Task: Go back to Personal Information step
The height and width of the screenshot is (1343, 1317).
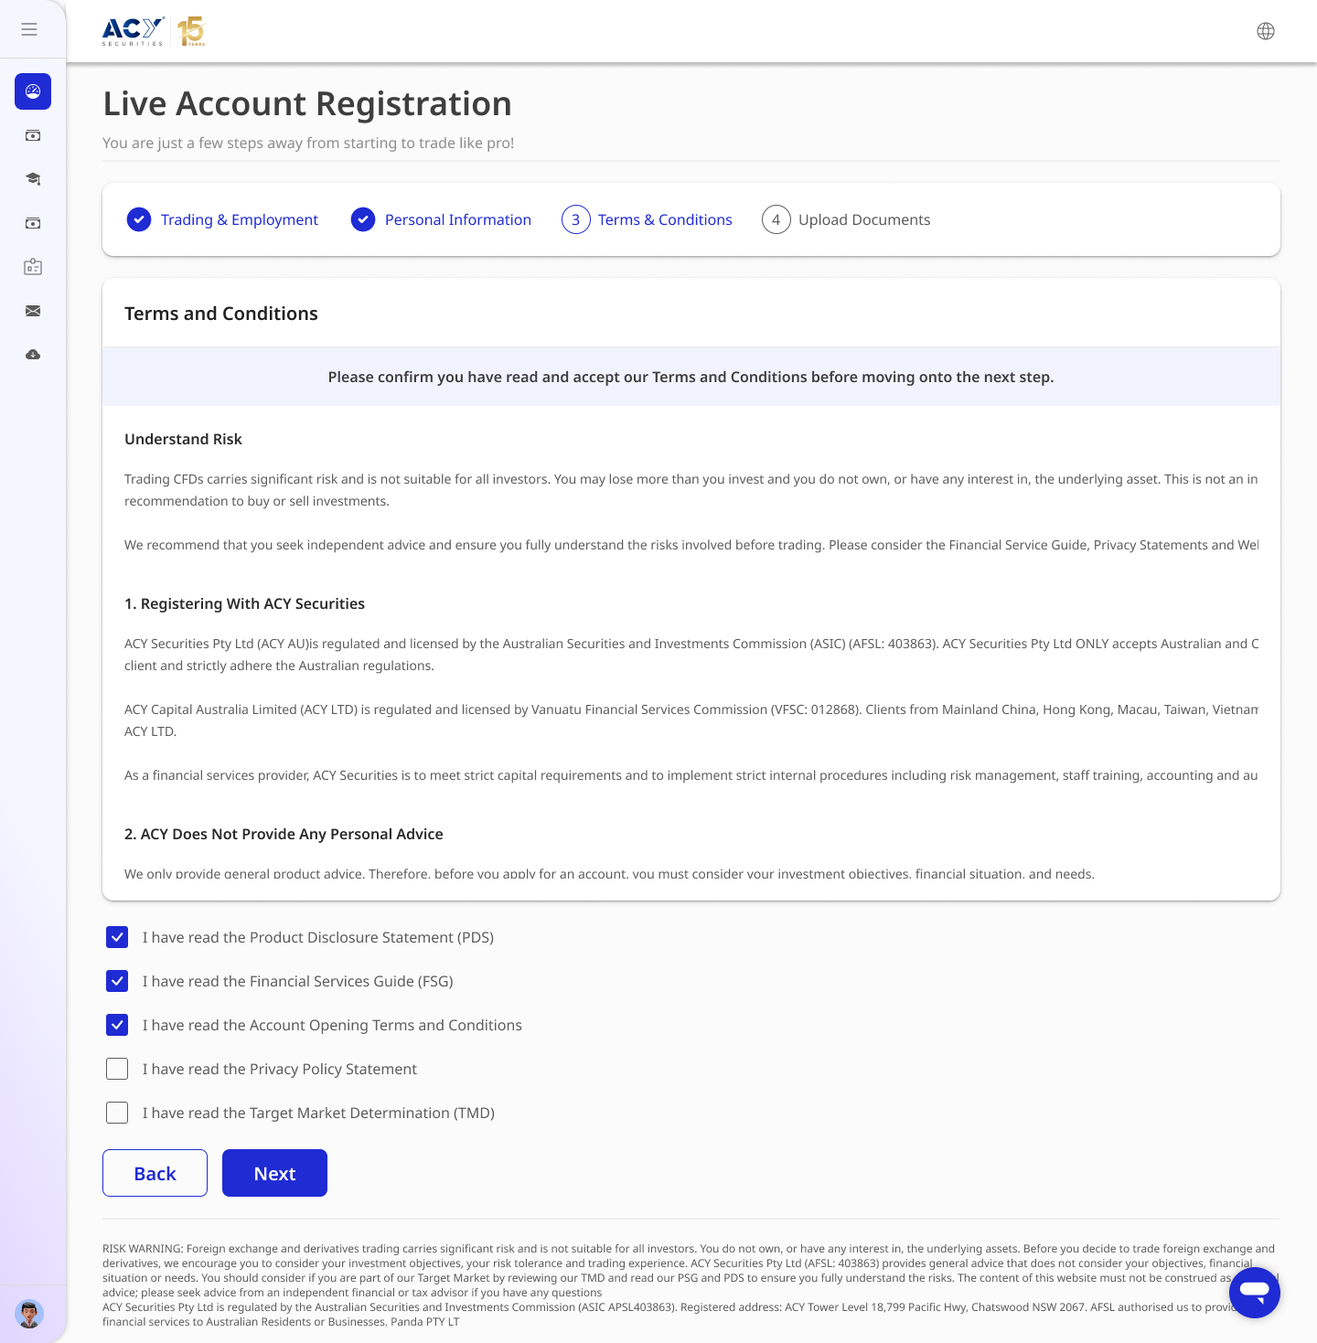Action: click(441, 219)
